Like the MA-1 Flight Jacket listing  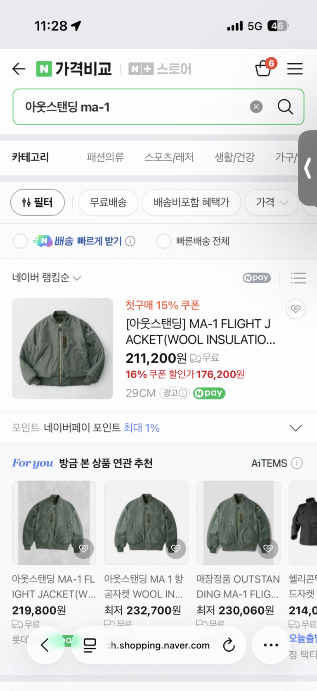pyautogui.click(x=296, y=309)
